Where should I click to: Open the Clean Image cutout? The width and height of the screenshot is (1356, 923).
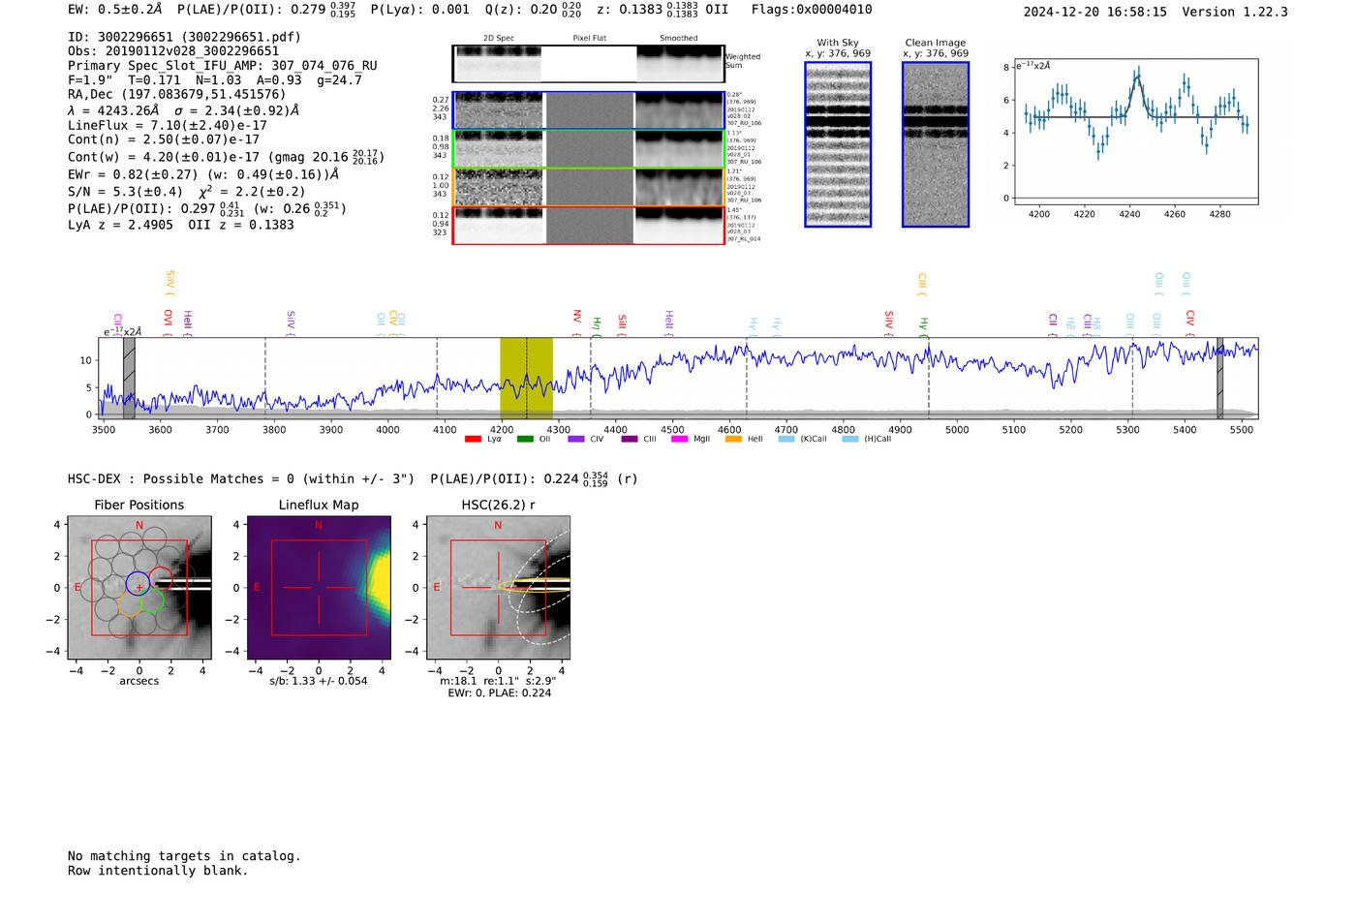click(x=936, y=144)
